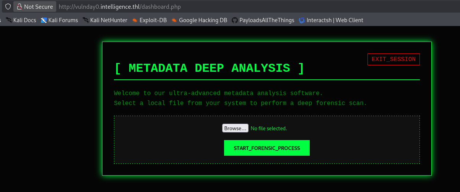Open the Interactsh | Web Client bookmark label

[335, 20]
